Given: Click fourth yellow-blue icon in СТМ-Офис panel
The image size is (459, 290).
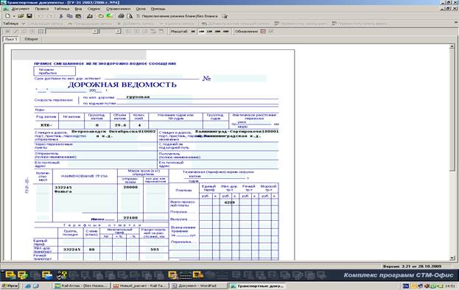Looking at the screenshot, I should (x=47, y=275).
